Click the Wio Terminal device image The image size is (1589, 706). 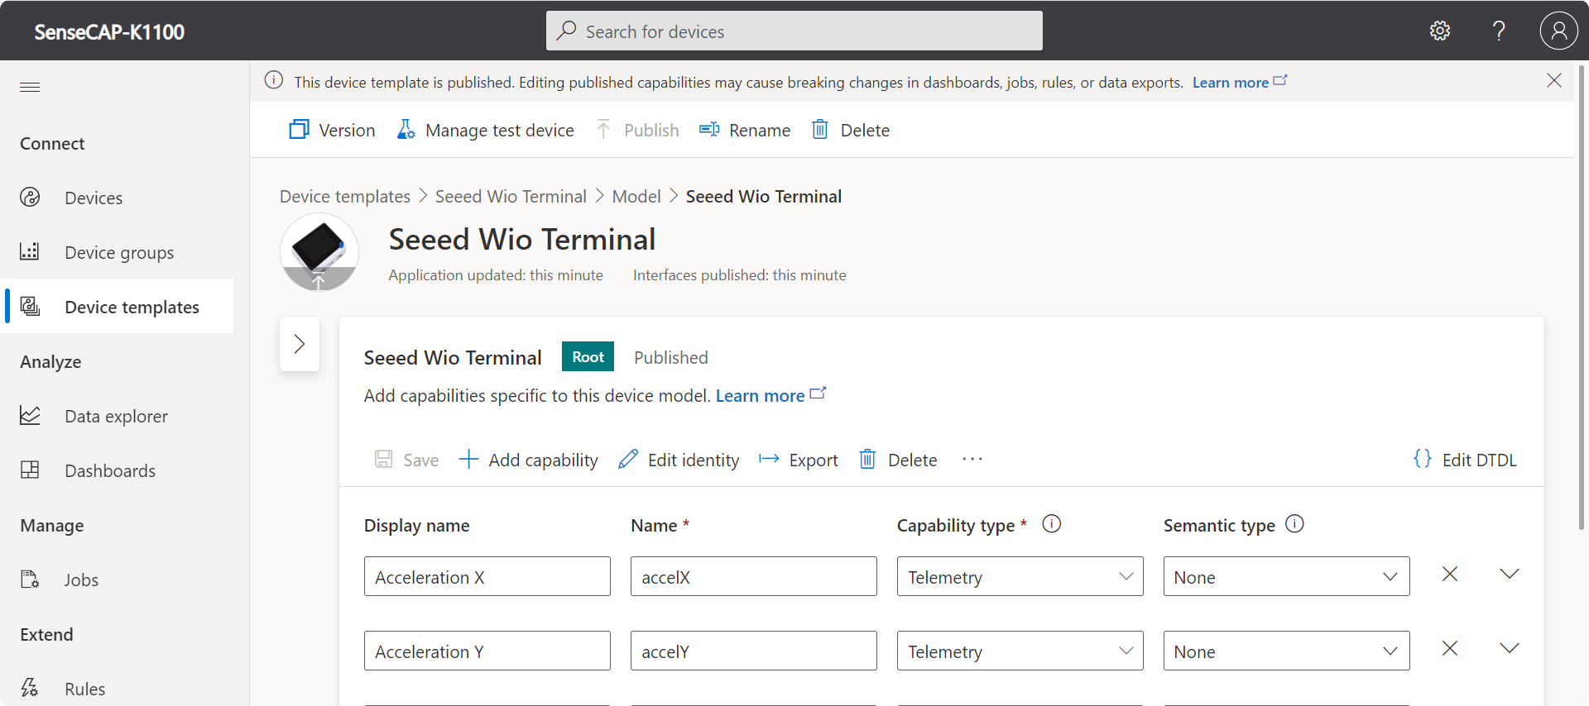(x=319, y=251)
